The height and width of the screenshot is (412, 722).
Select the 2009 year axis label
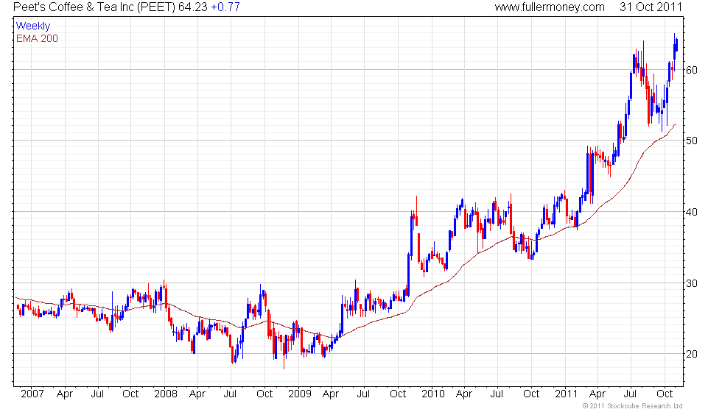coord(300,394)
